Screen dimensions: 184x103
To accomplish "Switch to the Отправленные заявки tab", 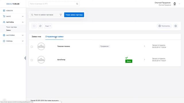I will [x=54, y=37].
